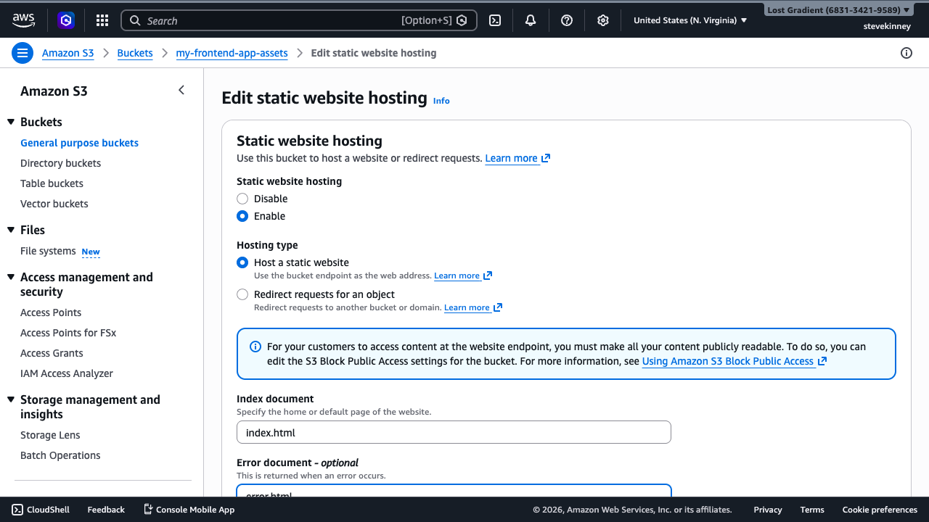The width and height of the screenshot is (929, 522).
Task: Open Directory buckets in sidebar
Action: [x=60, y=163]
